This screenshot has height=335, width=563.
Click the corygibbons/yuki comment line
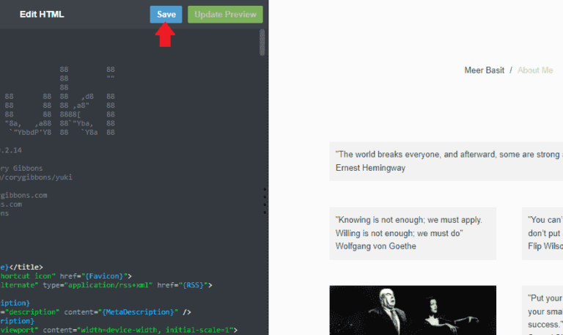tap(36, 177)
